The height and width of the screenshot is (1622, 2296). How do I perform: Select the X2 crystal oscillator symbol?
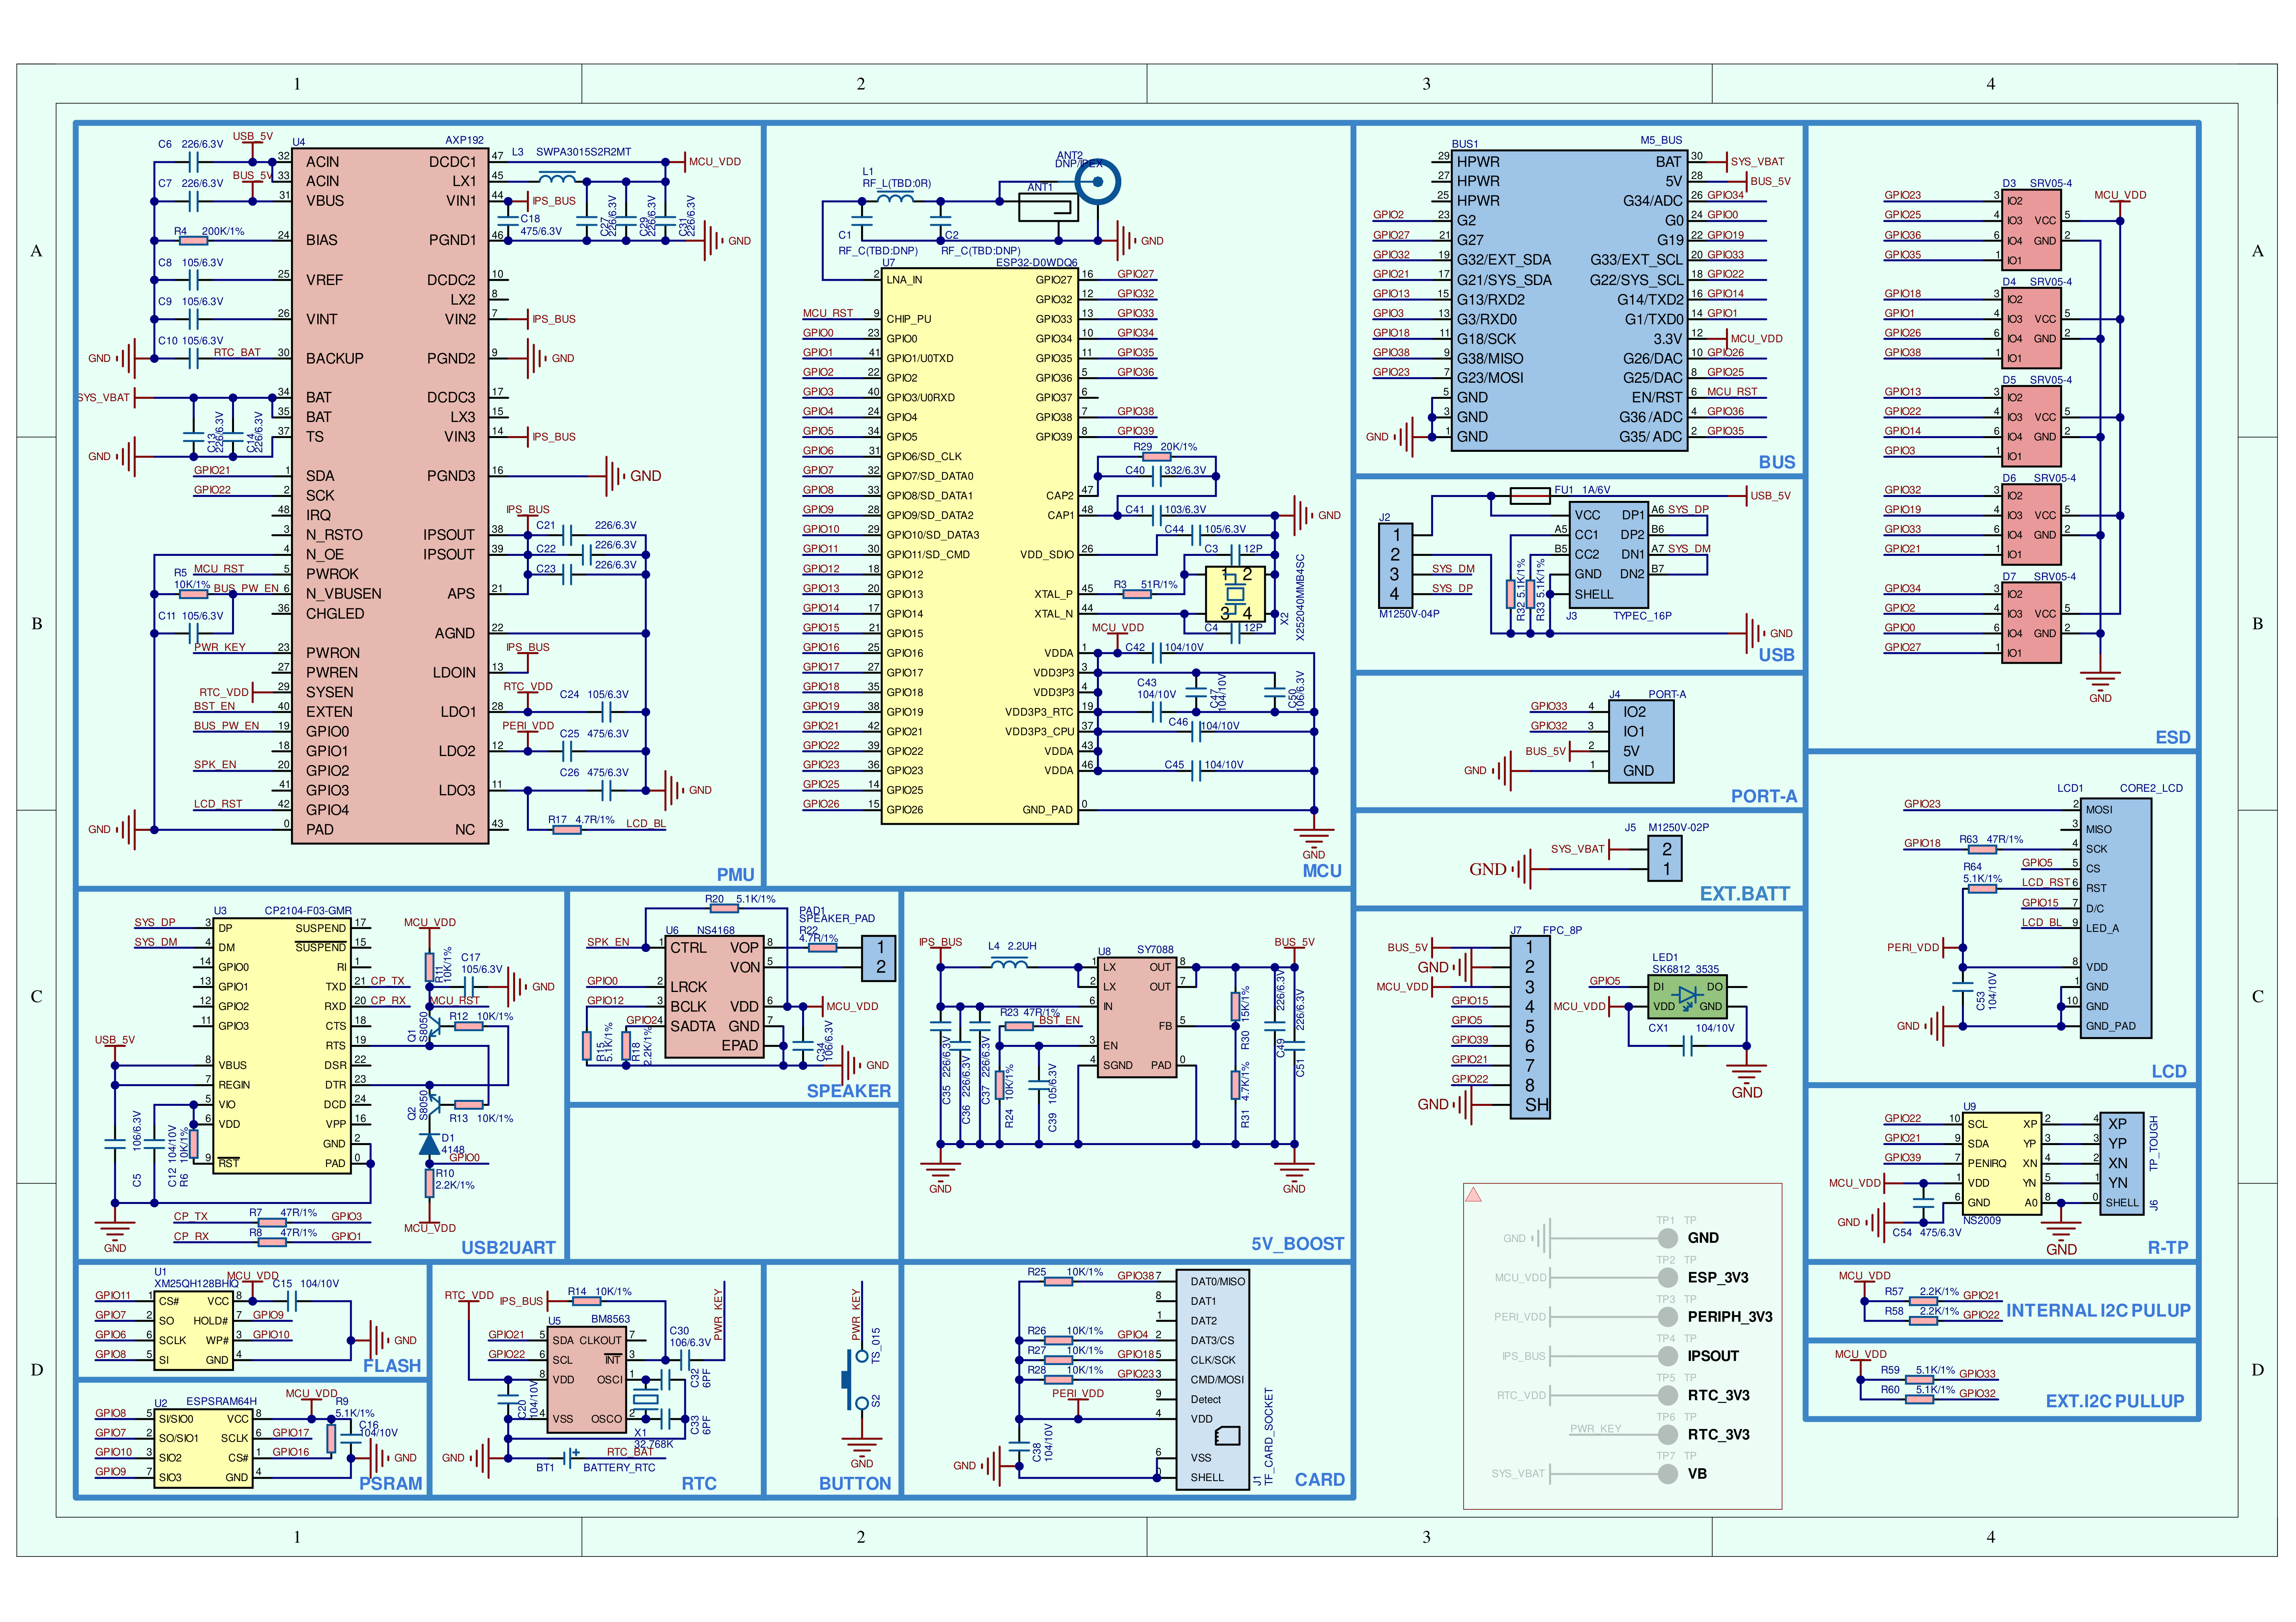1235,594
